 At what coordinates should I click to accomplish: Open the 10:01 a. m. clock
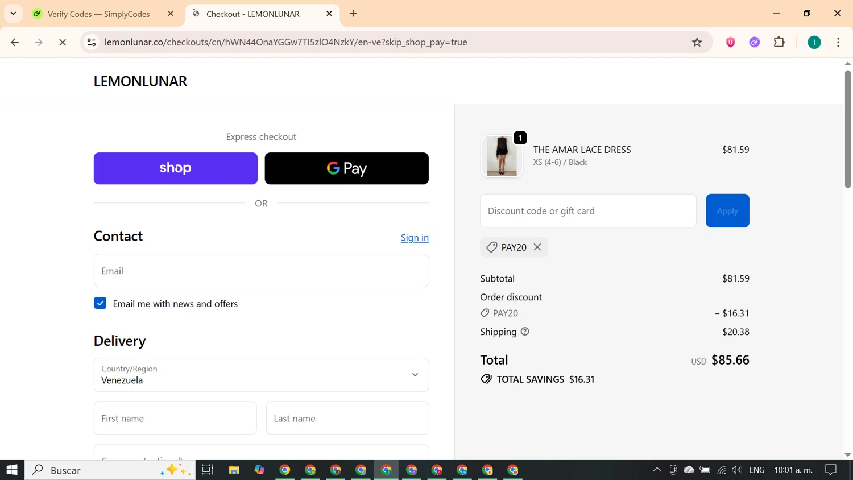pyautogui.click(x=793, y=470)
